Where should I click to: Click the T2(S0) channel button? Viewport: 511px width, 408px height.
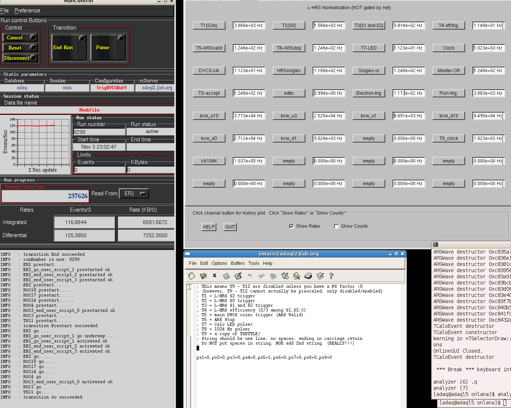tap(289, 25)
